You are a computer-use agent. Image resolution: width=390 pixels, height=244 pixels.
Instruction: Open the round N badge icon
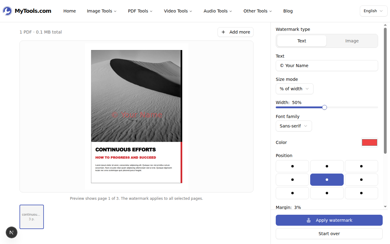[x=12, y=233]
